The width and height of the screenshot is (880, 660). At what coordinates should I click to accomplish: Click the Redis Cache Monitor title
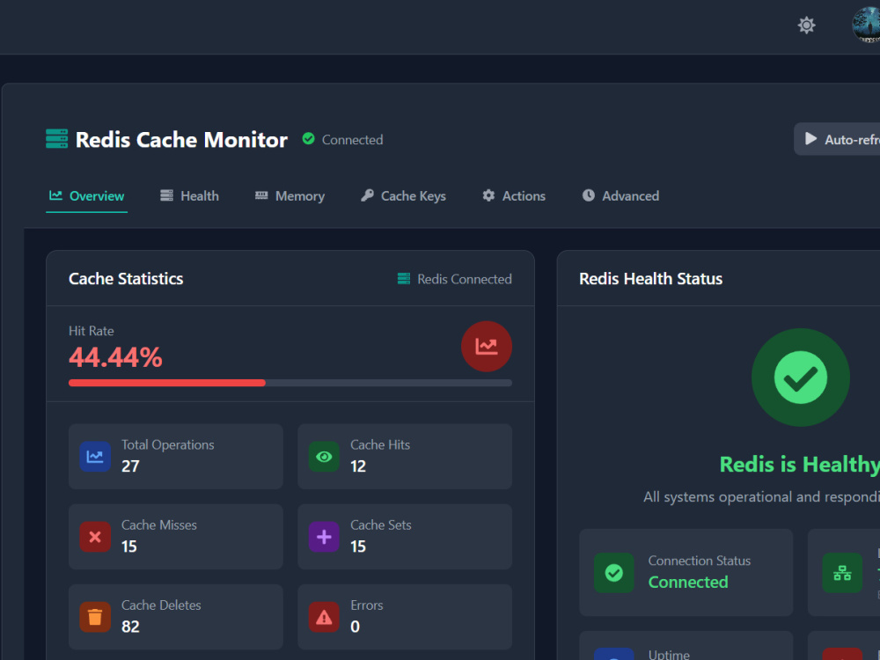(181, 140)
